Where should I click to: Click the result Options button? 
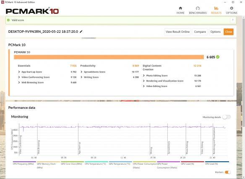coord(215,32)
